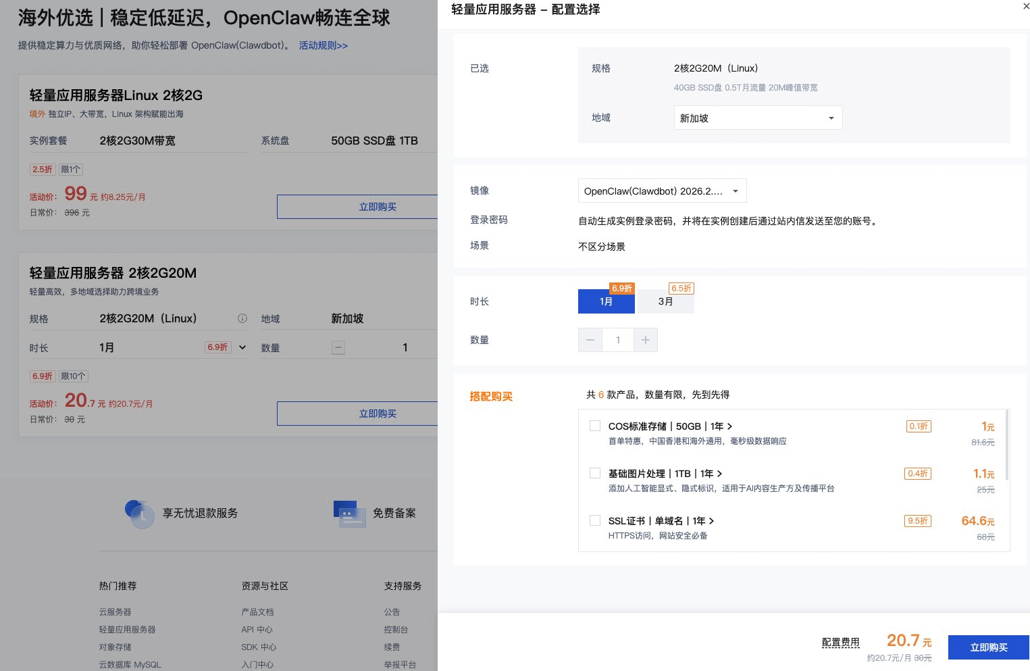Buy the 2核2G20M server at 20.7元

pyautogui.click(x=357, y=414)
